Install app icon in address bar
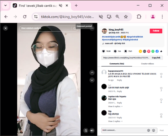The image size is (168, 136). (109, 17)
